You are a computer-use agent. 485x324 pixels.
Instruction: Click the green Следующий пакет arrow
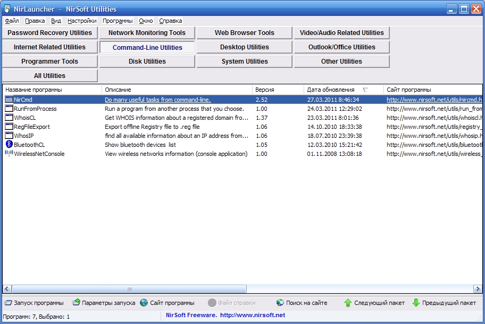(348, 303)
